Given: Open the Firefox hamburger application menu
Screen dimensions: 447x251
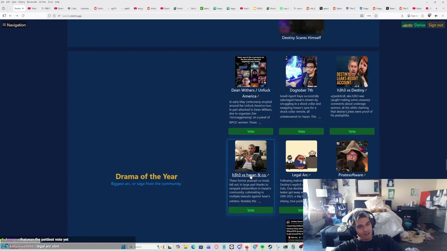Looking at the screenshot, I should 443,16.
